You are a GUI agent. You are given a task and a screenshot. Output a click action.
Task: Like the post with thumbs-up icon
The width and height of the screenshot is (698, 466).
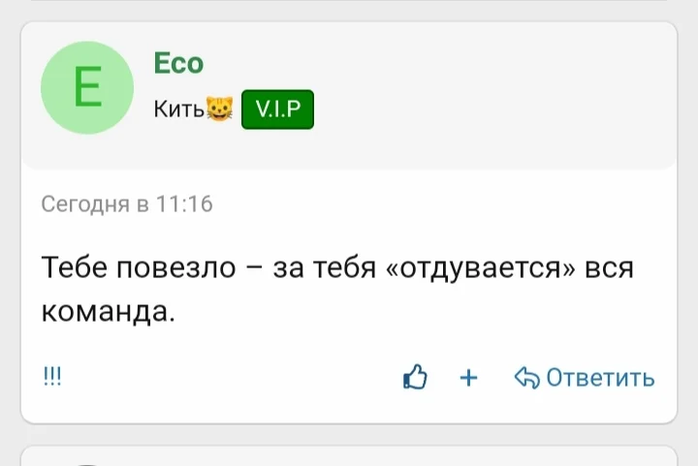pyautogui.click(x=415, y=377)
